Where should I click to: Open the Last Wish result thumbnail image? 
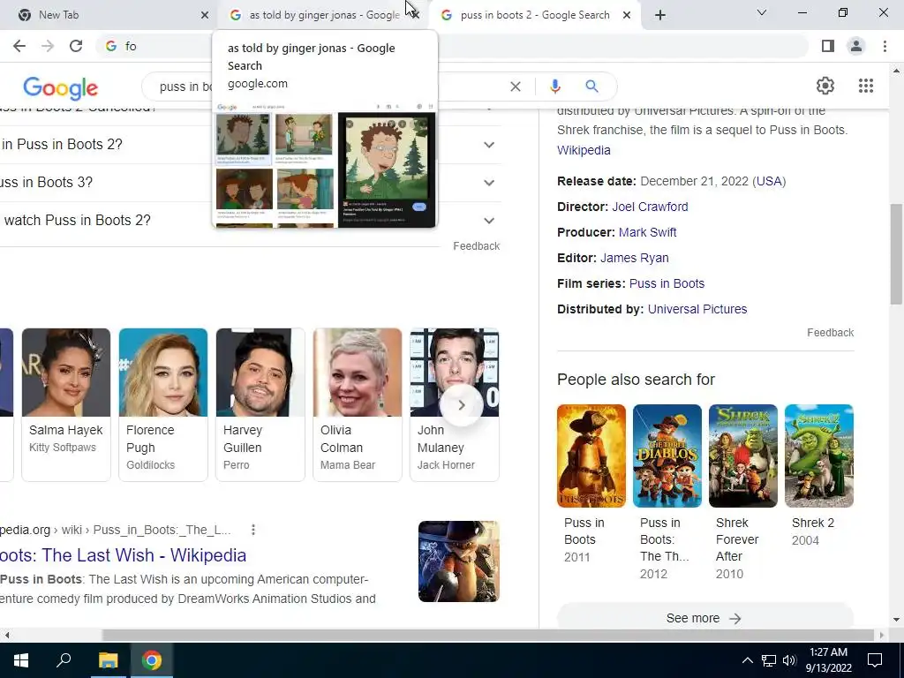point(458,561)
